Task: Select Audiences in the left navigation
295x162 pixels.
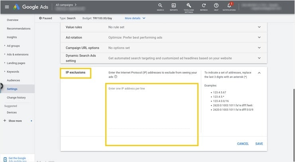Action: click(x=13, y=80)
